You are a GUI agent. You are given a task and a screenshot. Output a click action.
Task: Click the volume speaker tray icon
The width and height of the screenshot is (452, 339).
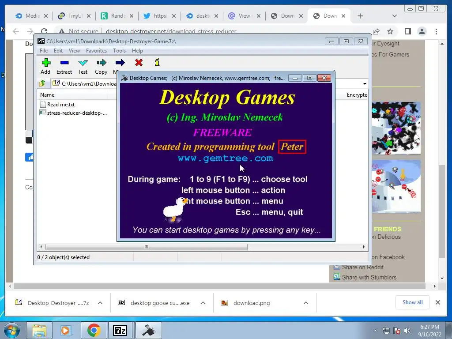pos(407,330)
